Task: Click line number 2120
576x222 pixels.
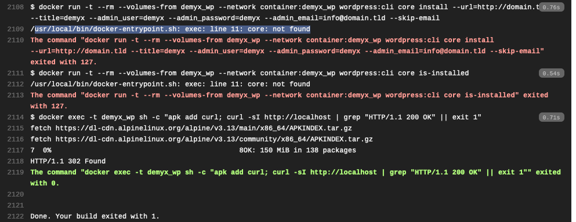Action: coord(16,194)
